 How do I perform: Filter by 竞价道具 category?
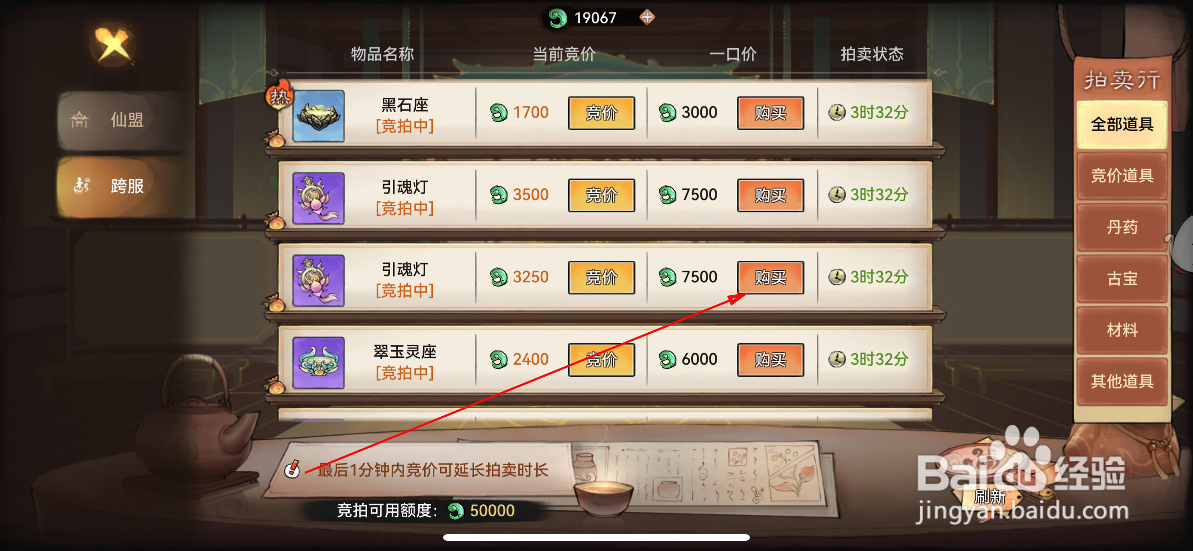click(x=1122, y=176)
